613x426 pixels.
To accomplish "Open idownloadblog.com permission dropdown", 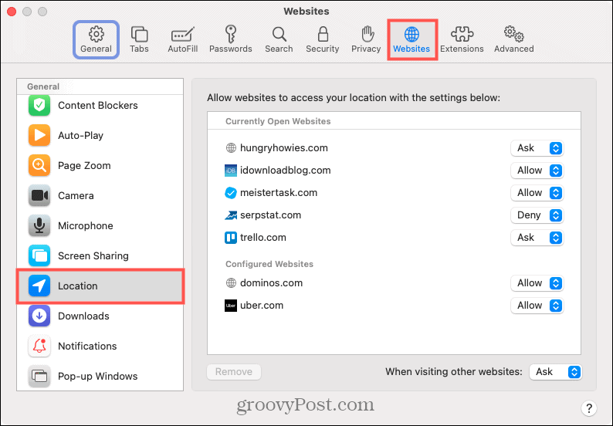I will click(537, 171).
